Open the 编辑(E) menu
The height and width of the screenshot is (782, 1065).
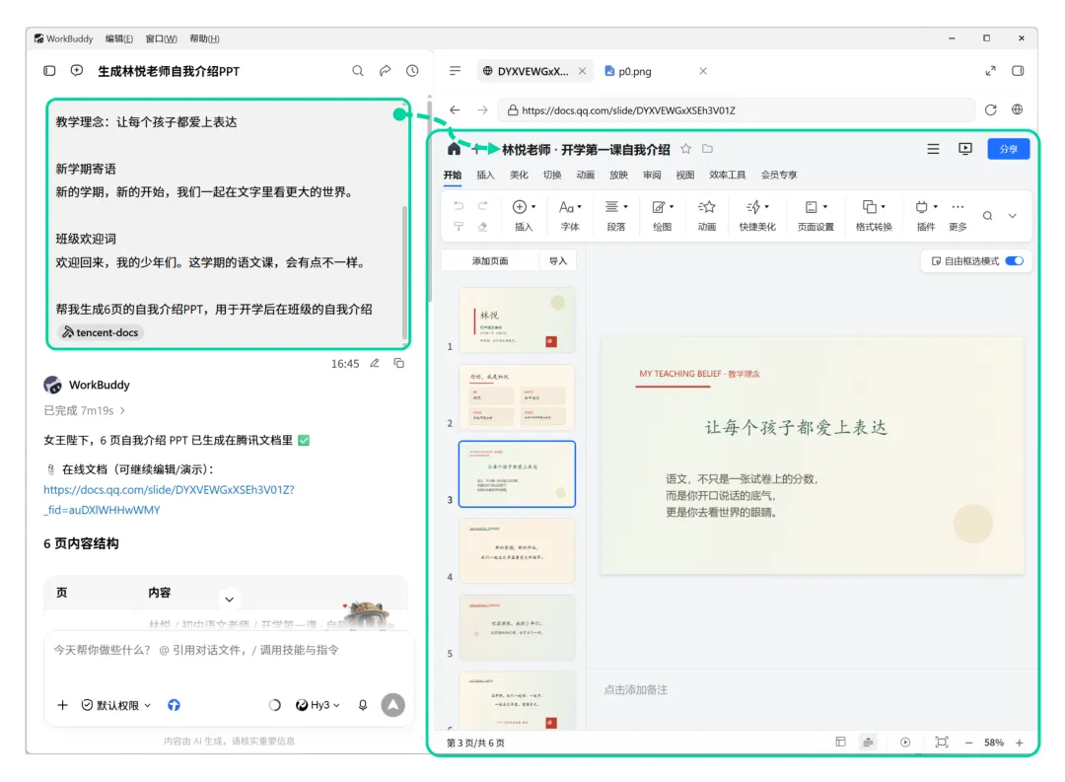(x=119, y=38)
